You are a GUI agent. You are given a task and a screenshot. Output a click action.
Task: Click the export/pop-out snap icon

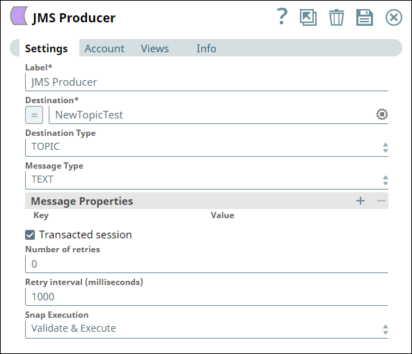pos(308,17)
